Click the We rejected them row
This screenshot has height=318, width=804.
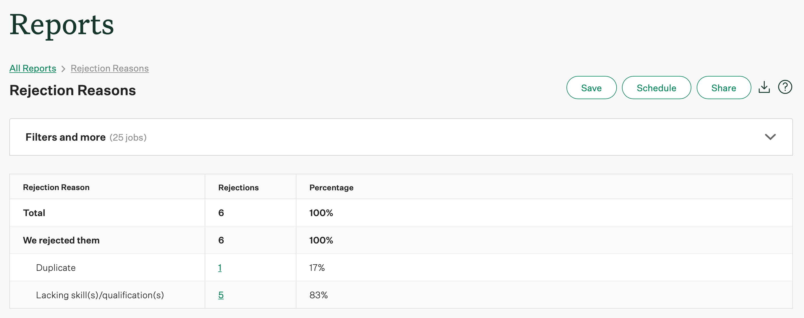[x=61, y=240]
